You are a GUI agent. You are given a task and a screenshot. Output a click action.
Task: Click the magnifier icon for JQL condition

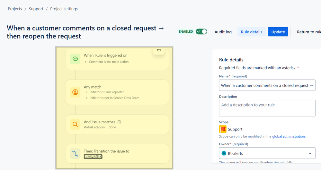pos(75,124)
